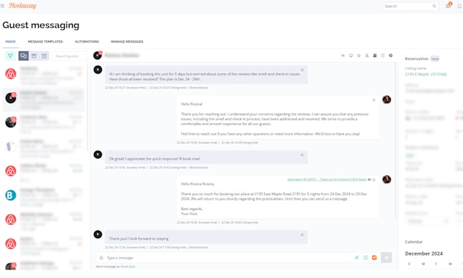Open the hamburger menu beside Hostaway logo

pos(2,5)
